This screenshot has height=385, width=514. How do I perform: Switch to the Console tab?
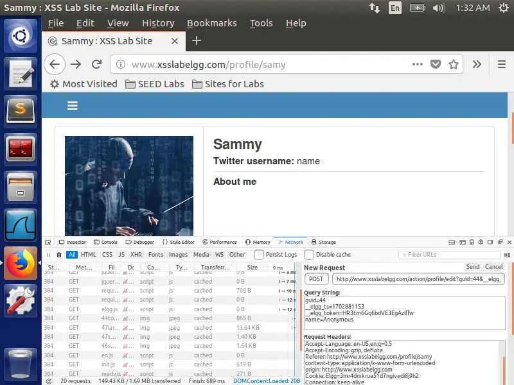click(x=105, y=243)
